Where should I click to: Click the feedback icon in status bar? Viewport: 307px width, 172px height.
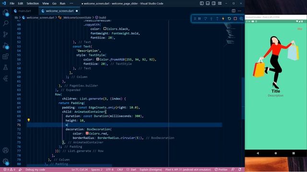point(233,170)
